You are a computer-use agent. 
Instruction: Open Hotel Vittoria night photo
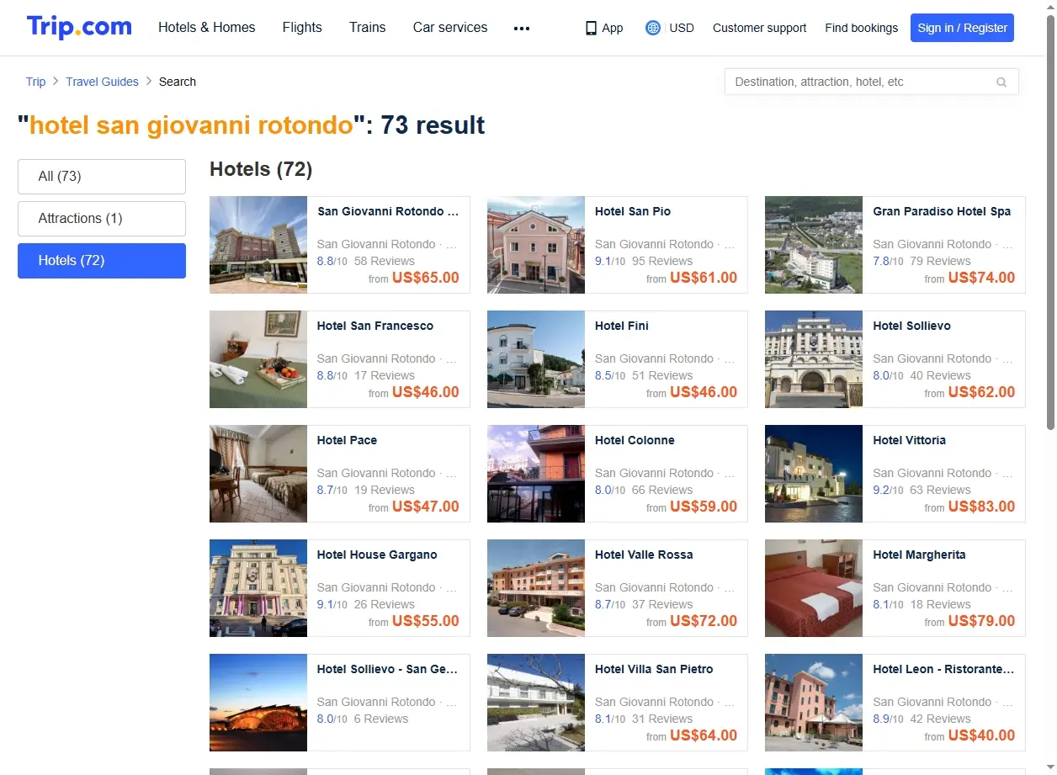(x=814, y=474)
